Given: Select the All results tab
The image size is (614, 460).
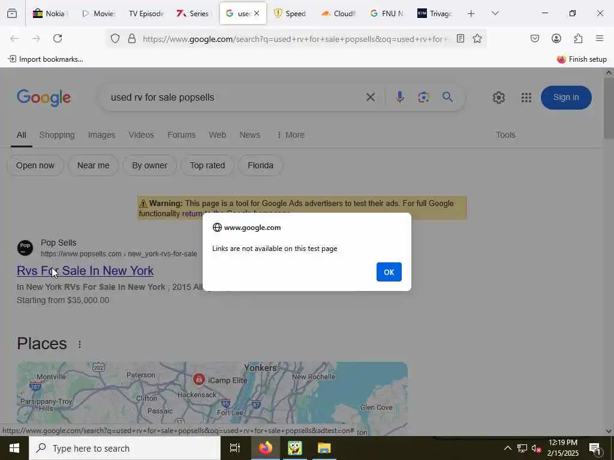Looking at the screenshot, I should [x=21, y=135].
